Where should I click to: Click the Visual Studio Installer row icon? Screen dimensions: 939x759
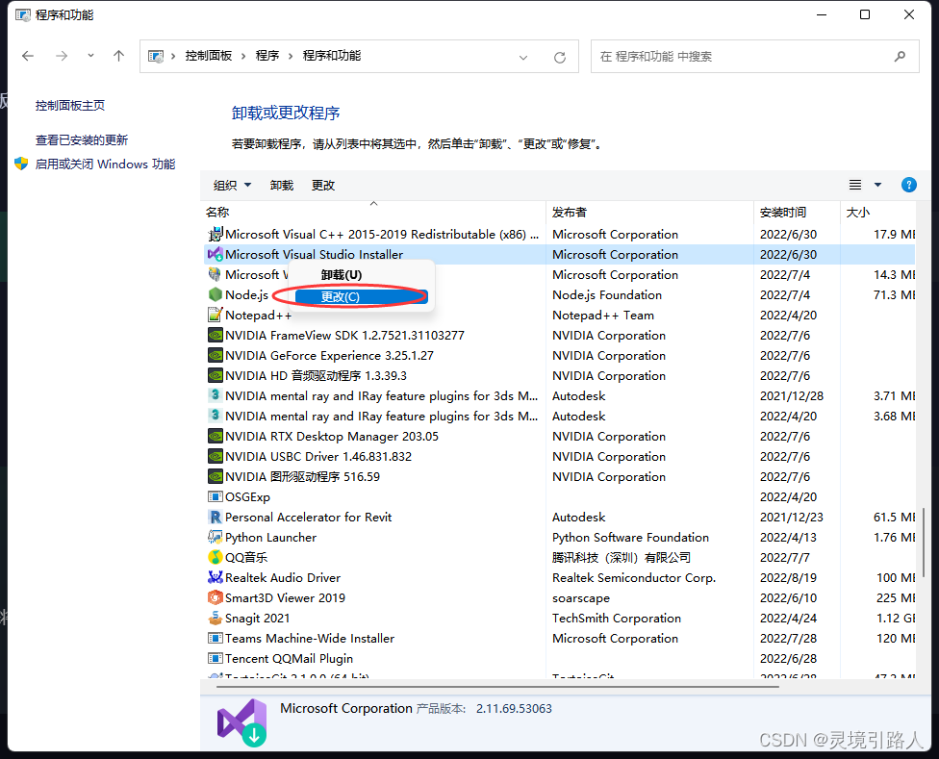tap(215, 254)
